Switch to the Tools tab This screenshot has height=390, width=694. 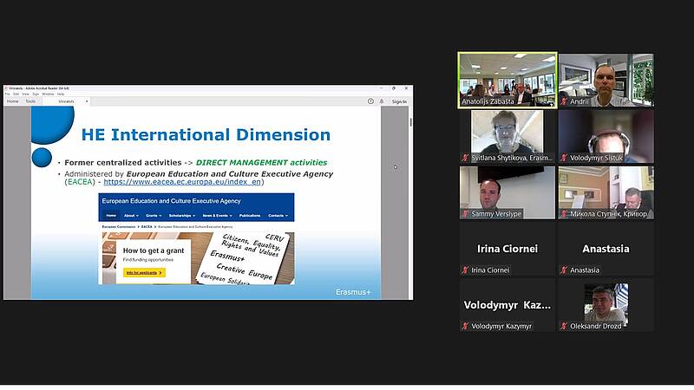tap(30, 101)
